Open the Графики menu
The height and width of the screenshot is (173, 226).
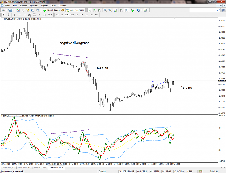pyautogui.click(x=34, y=6)
